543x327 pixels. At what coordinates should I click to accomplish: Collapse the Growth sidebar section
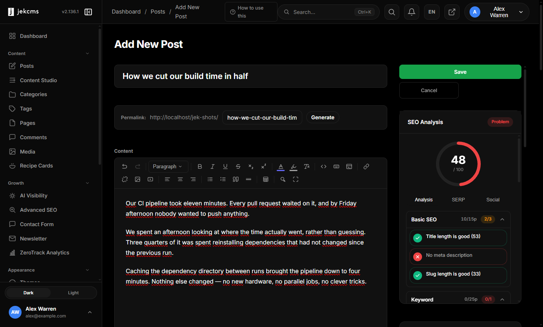coord(87,183)
